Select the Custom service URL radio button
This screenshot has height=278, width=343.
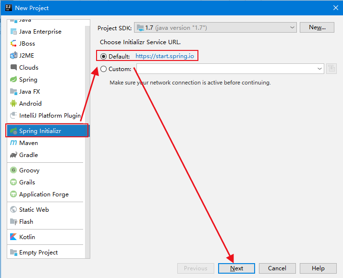[x=103, y=69]
